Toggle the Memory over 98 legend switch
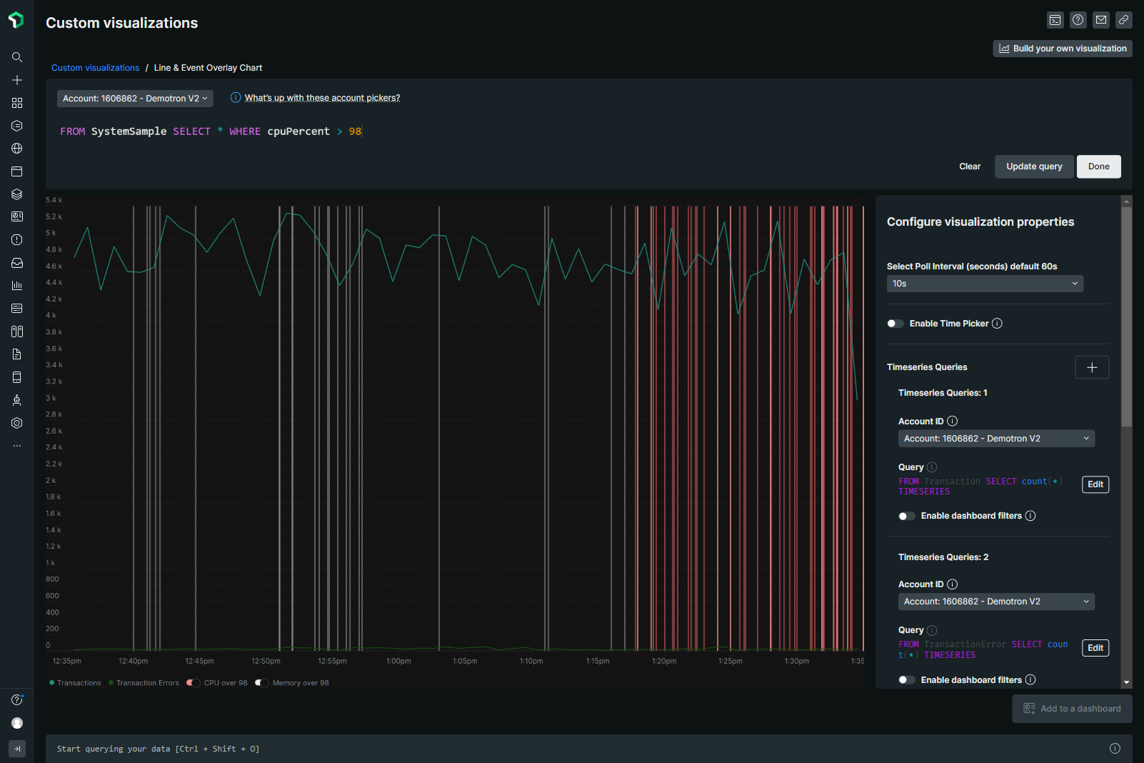Screen dimensions: 1144x763 tap(261, 683)
